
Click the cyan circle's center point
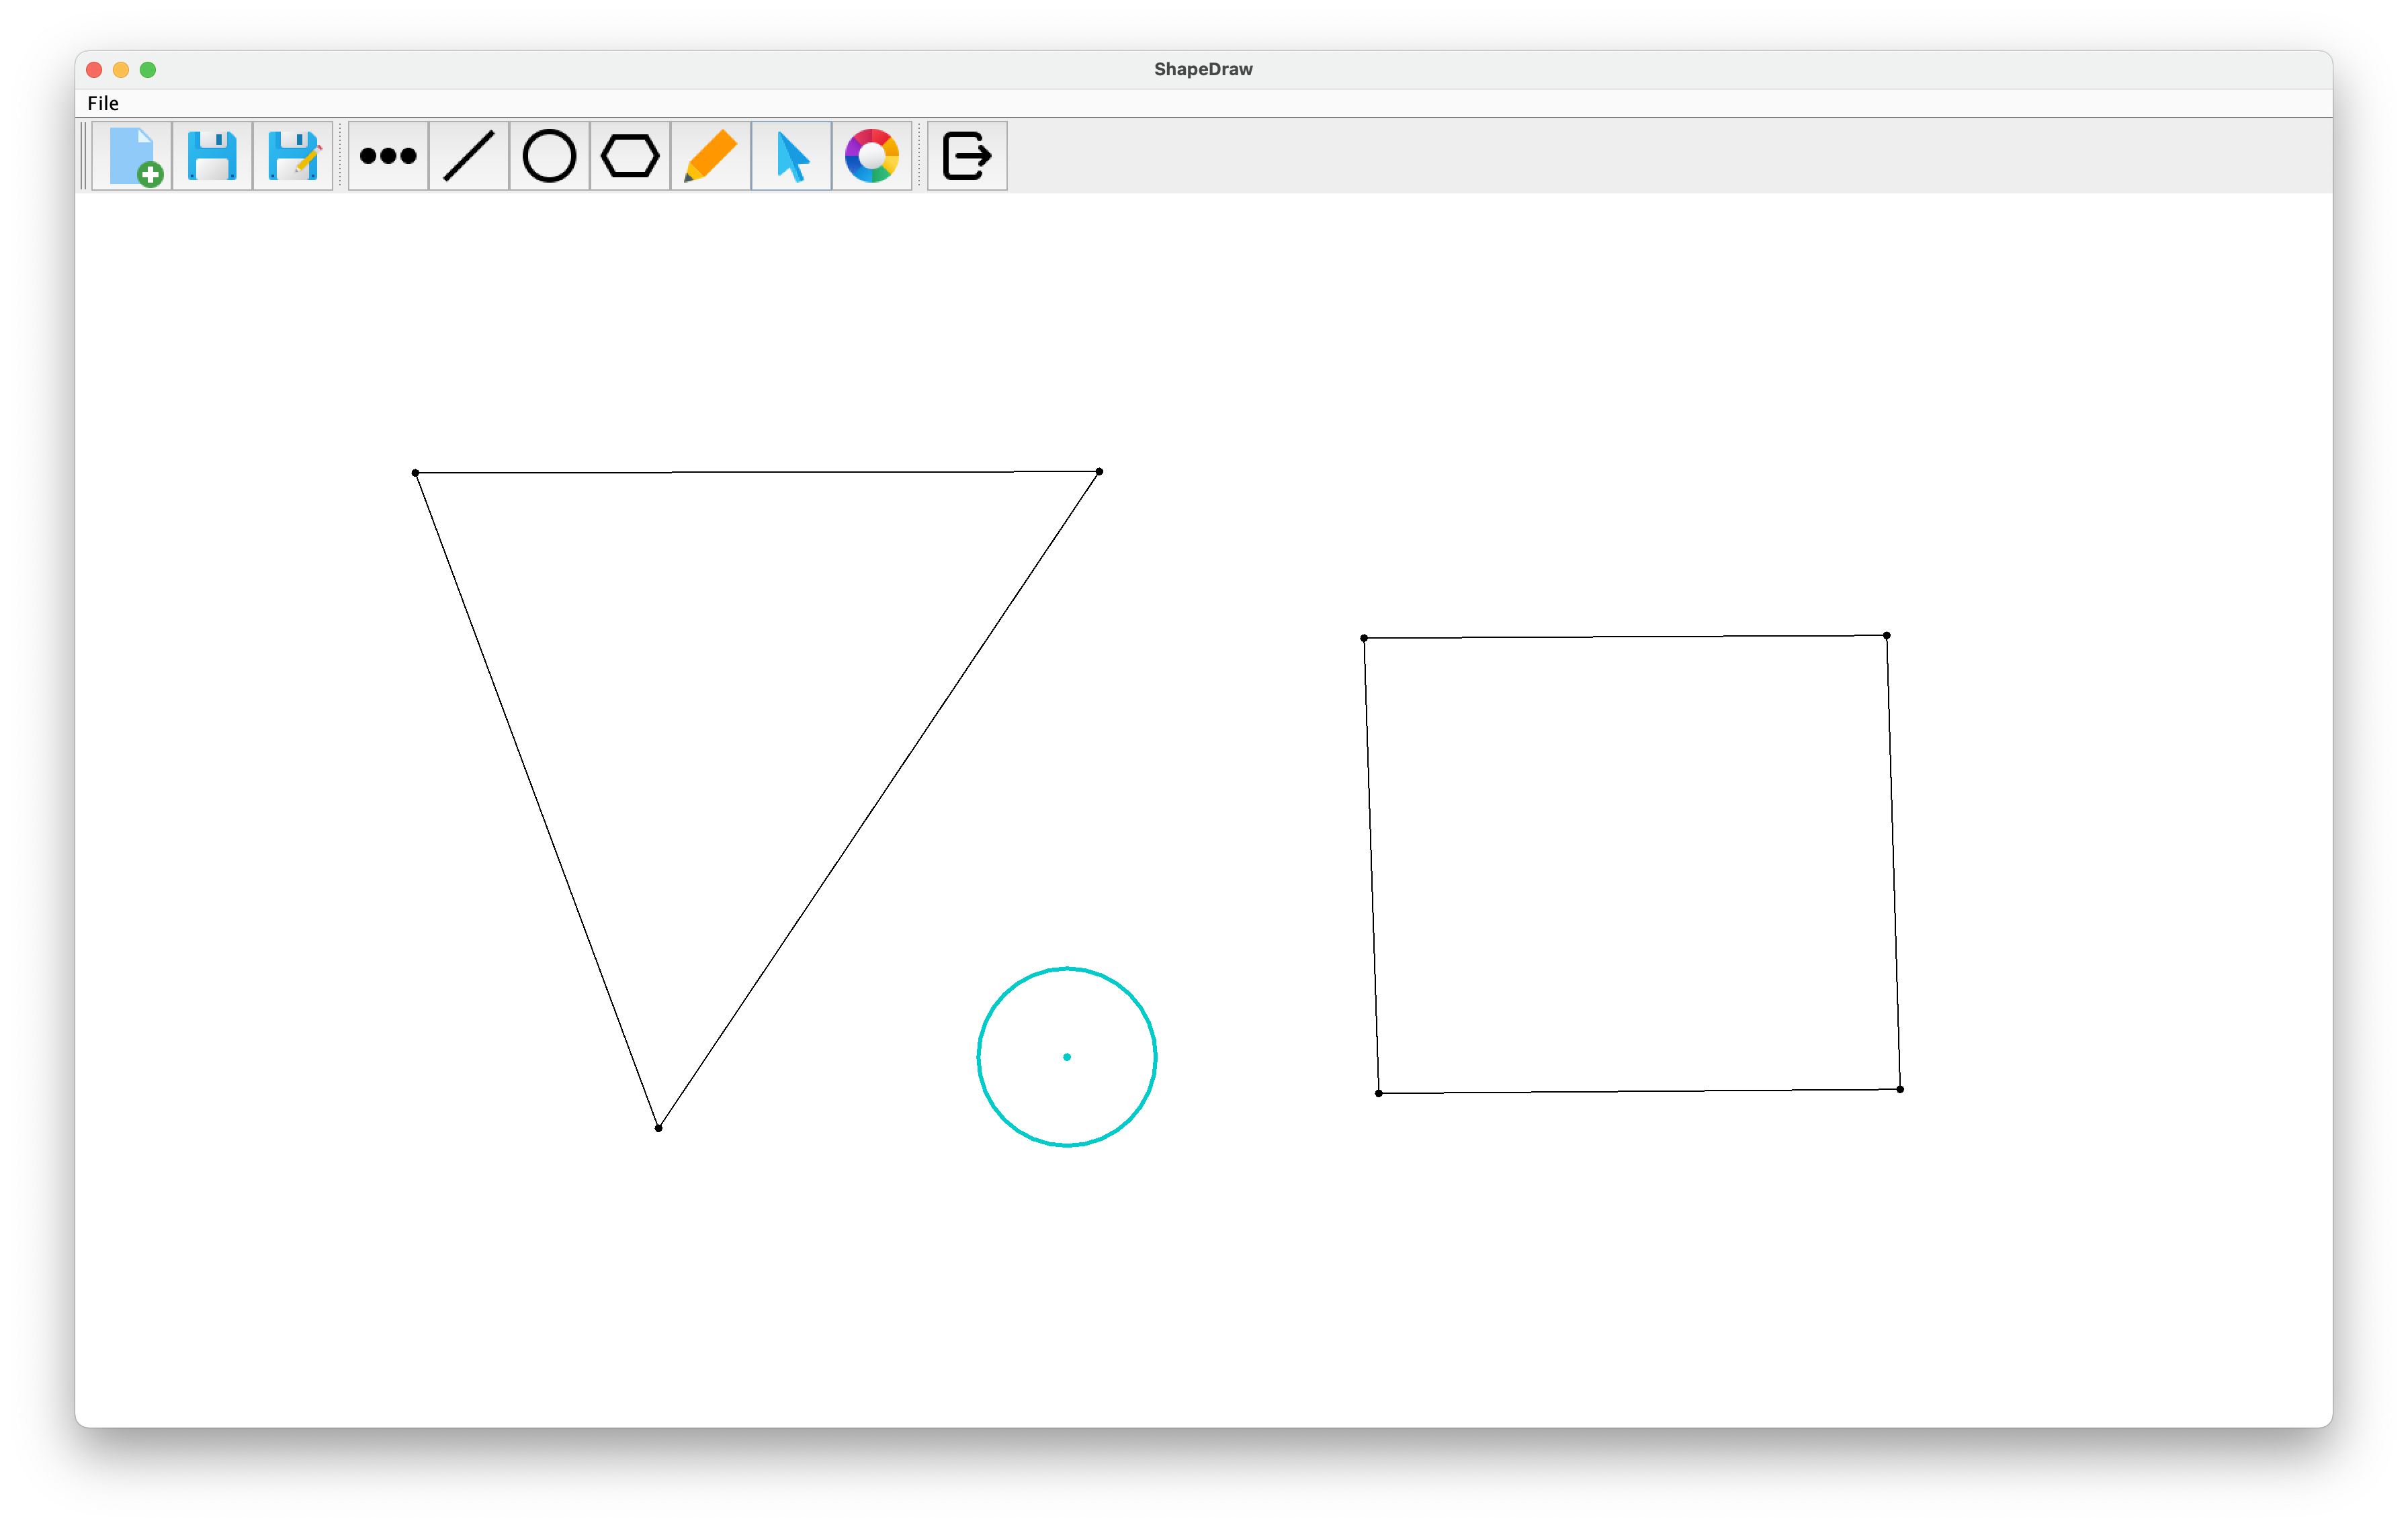click(x=1067, y=1056)
